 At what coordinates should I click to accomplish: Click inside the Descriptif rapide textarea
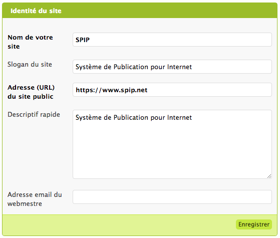point(172,144)
